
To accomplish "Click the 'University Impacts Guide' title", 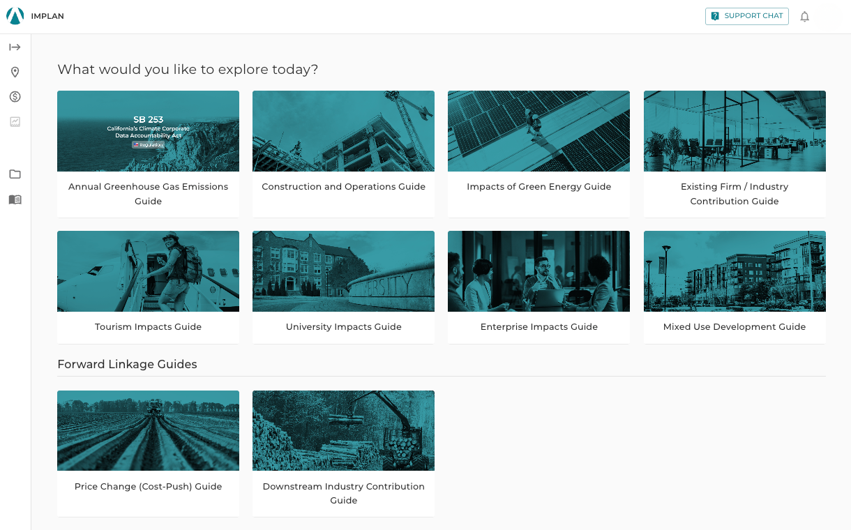I will coord(343,327).
